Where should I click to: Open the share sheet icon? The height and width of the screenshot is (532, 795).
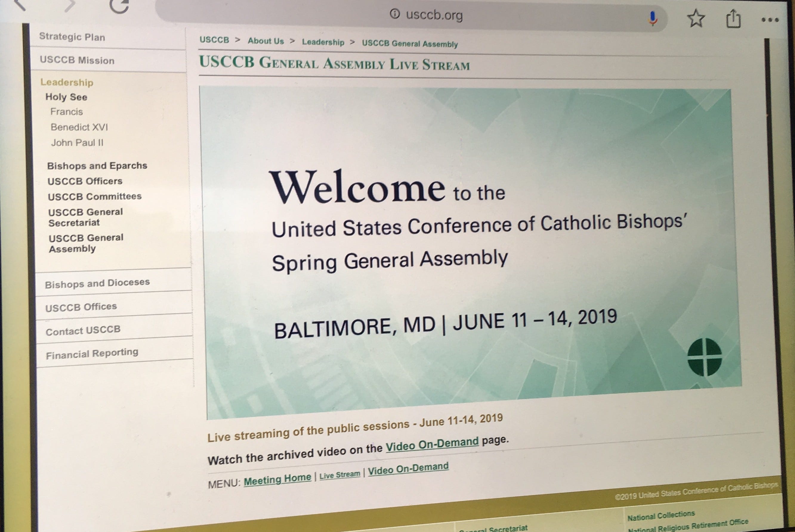click(733, 19)
